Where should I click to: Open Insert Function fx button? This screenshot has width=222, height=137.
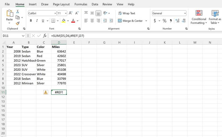pos(45,36)
